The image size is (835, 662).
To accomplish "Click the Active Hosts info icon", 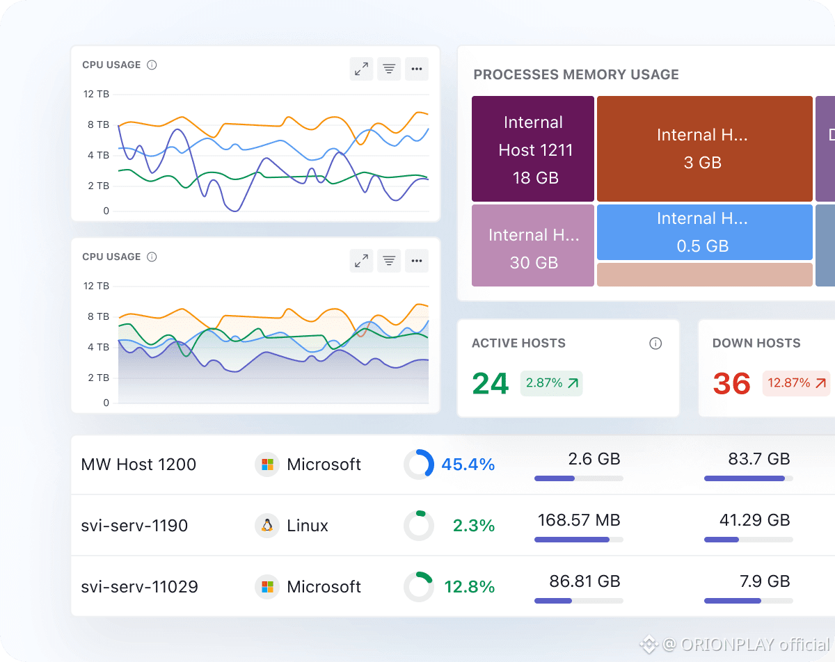I will [x=655, y=344].
